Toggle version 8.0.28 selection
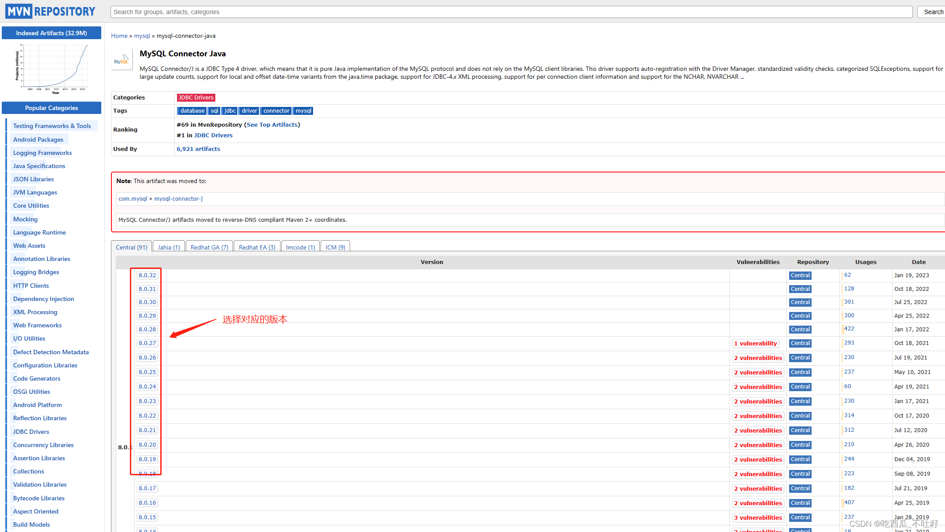The width and height of the screenshot is (945, 532). click(148, 330)
